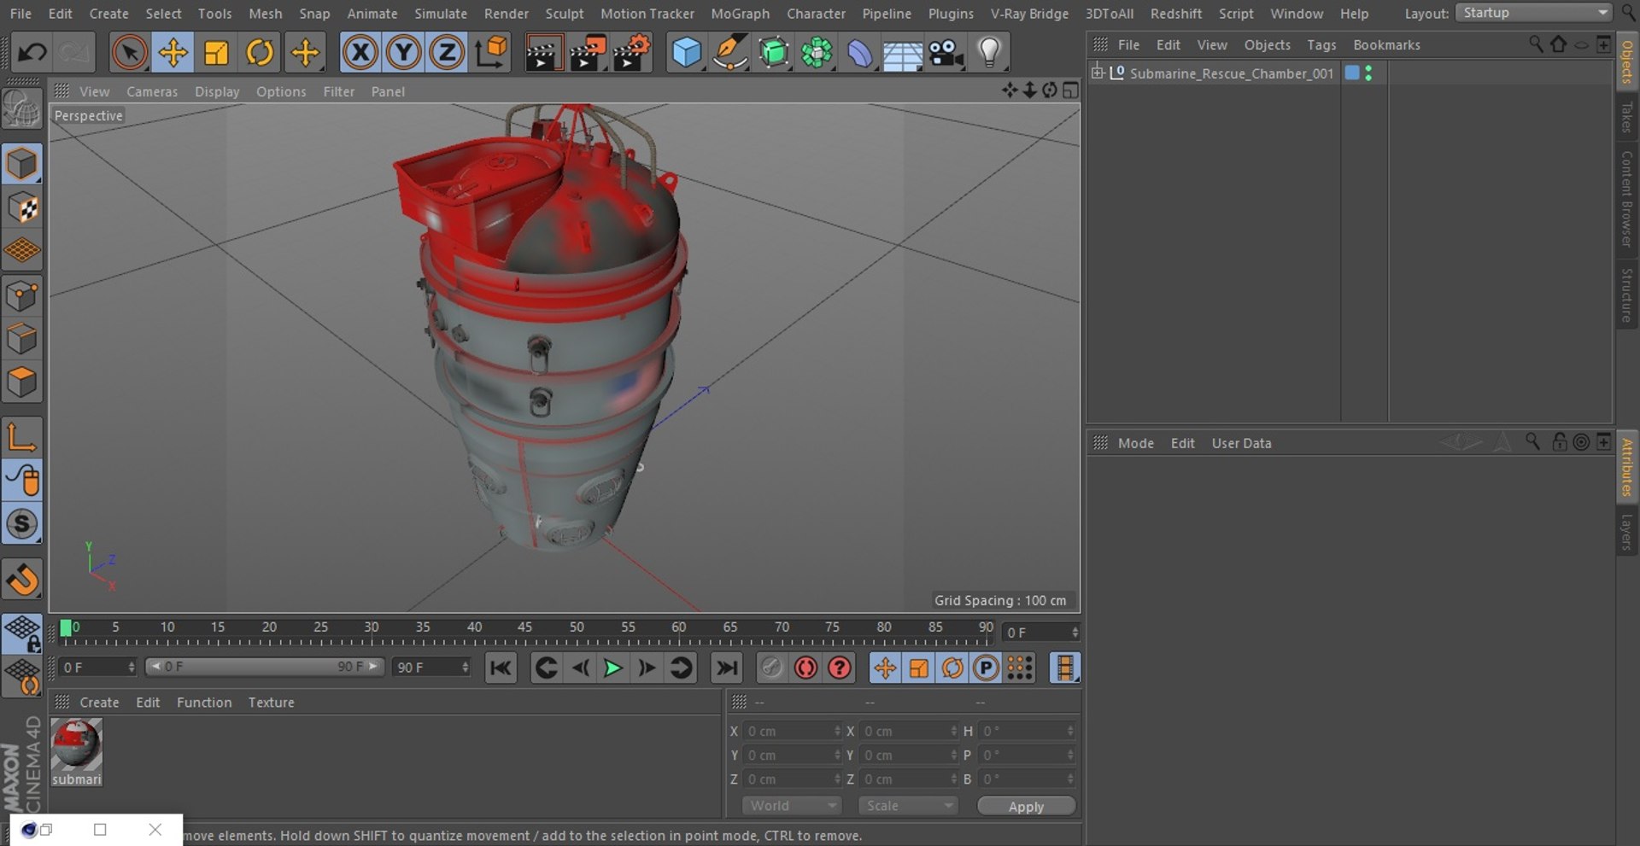Open the Layout Startup dropdown
Screen dimensions: 1640x846
click(1533, 13)
